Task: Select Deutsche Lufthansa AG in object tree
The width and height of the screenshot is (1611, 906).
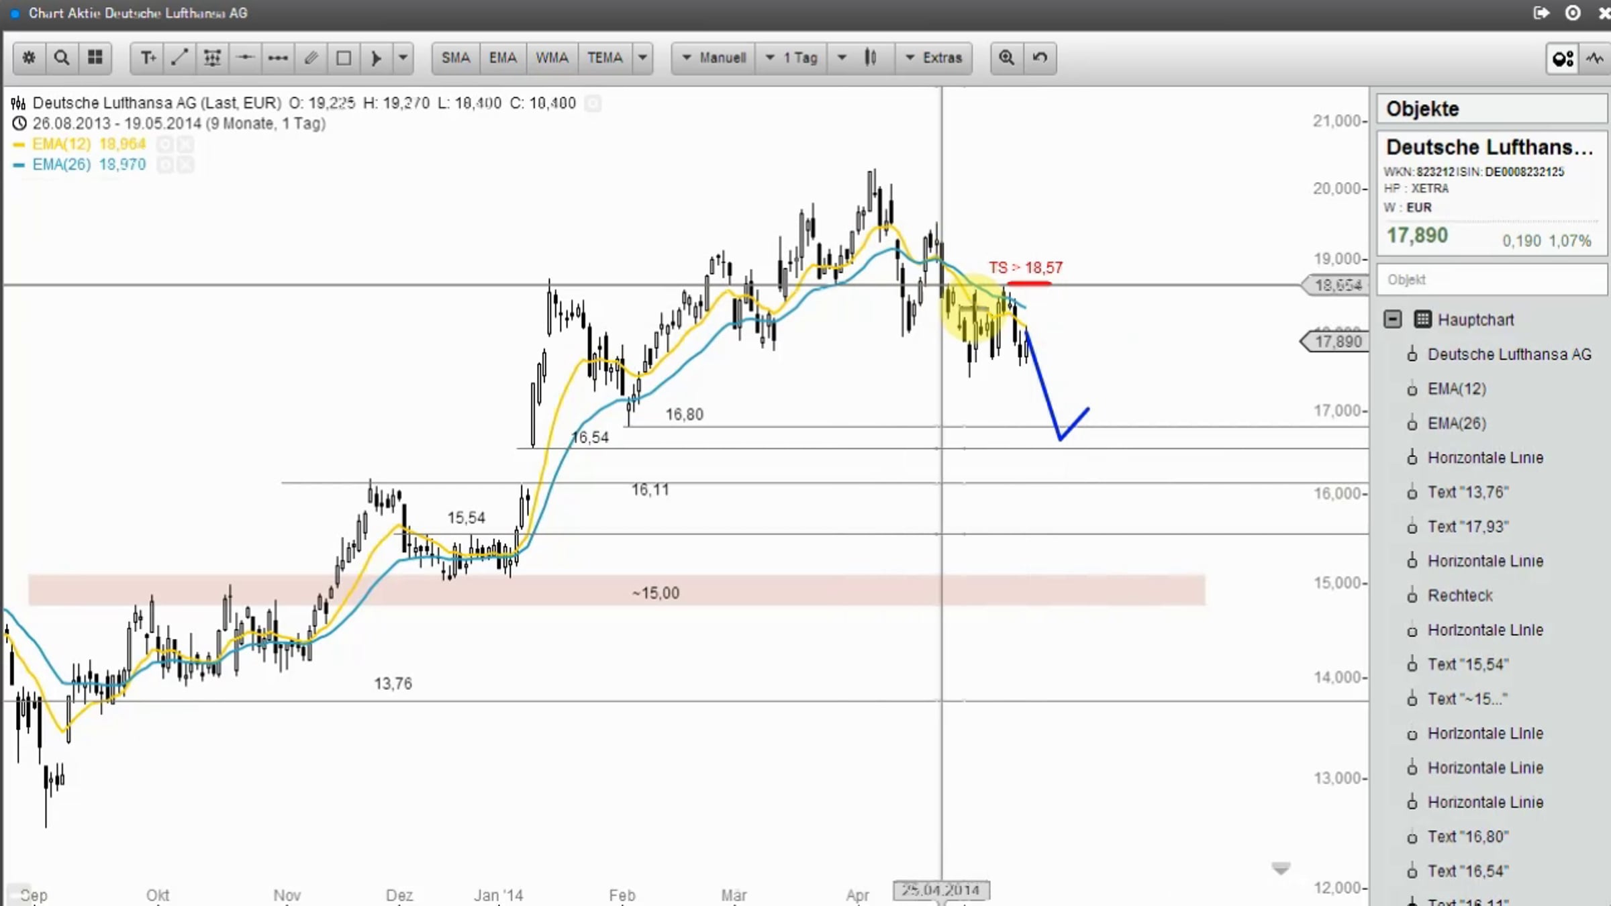Action: [1509, 354]
